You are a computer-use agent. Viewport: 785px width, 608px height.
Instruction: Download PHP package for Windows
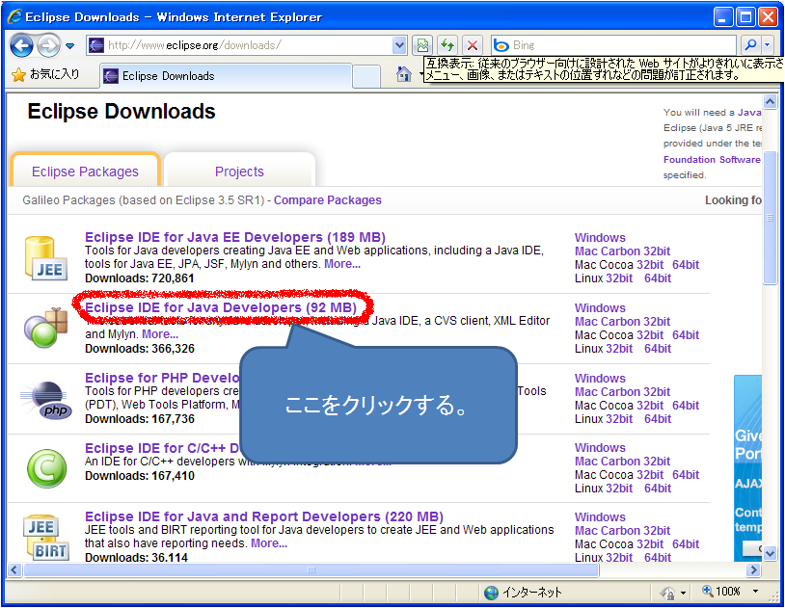pyautogui.click(x=600, y=379)
